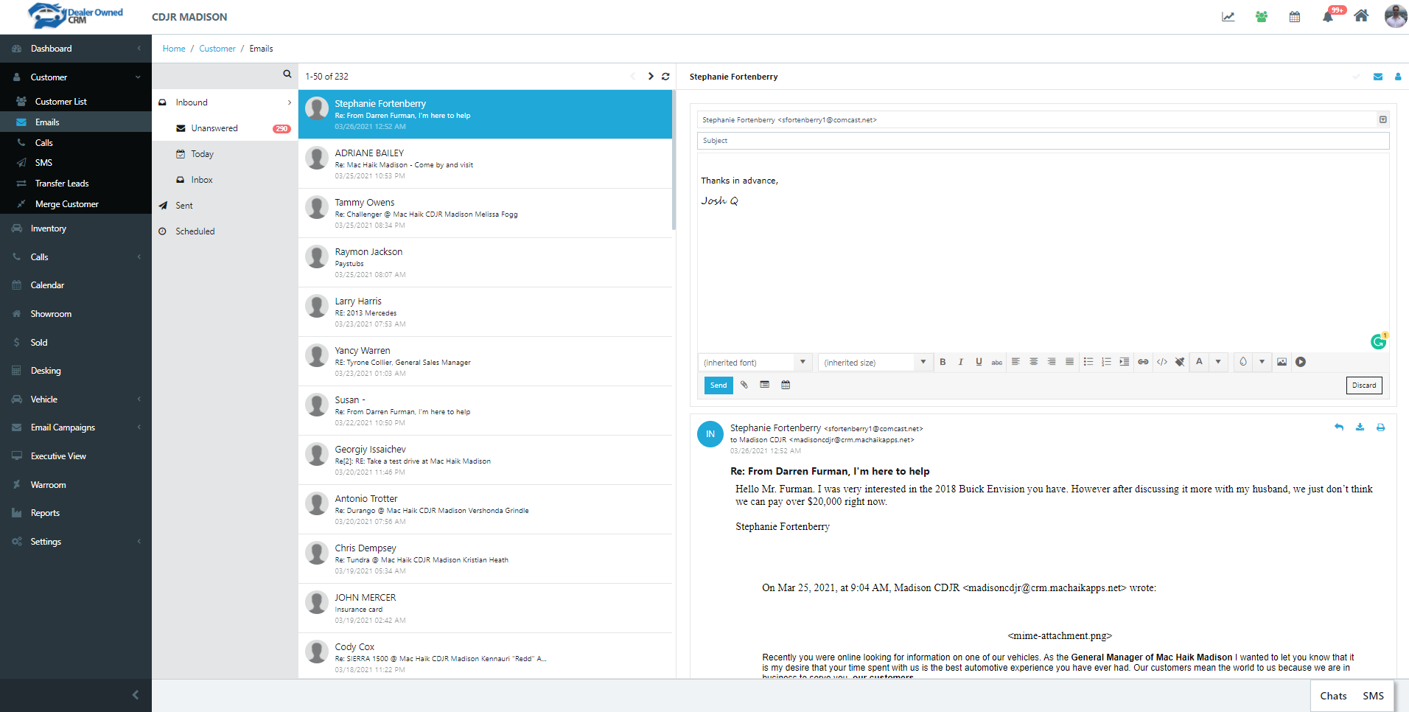This screenshot has width=1409, height=712.
Task: Click the search magnifier in folder panel
Action: [x=287, y=74]
